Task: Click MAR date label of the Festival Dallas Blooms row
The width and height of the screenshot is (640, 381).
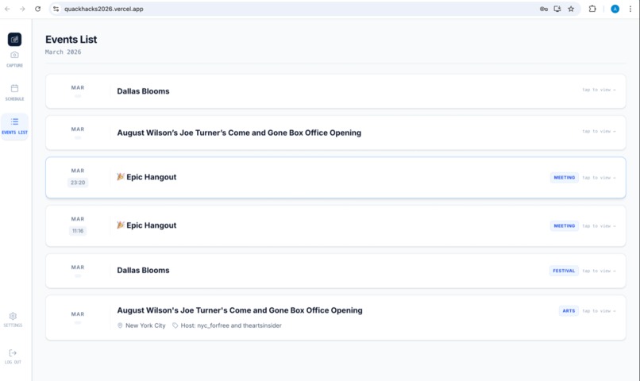Action: [x=78, y=267]
